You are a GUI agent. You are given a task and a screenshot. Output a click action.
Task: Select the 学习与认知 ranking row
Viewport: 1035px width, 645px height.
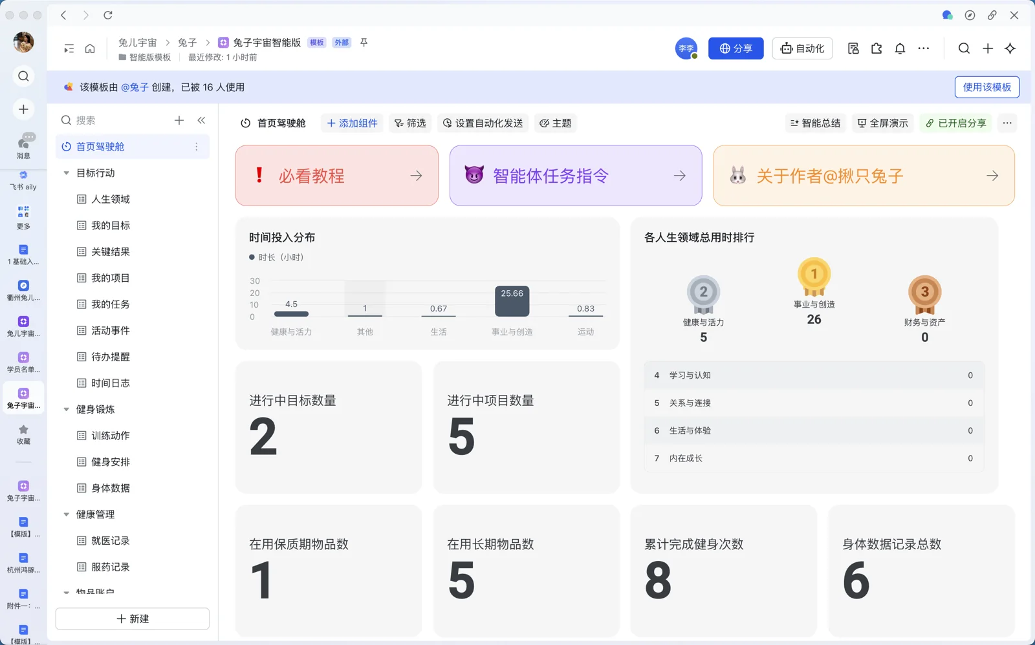814,375
